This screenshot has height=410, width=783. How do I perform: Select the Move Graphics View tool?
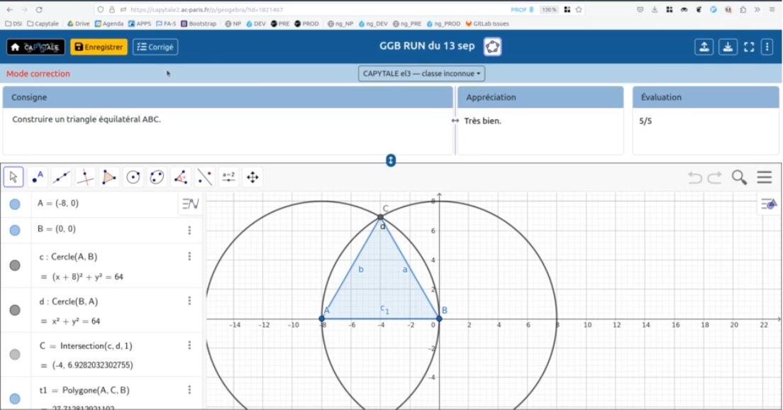point(252,177)
